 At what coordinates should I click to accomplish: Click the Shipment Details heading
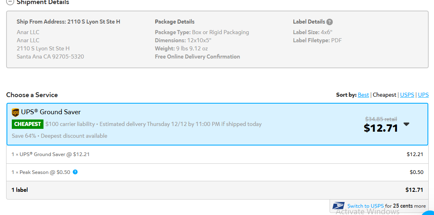tap(43, 2)
